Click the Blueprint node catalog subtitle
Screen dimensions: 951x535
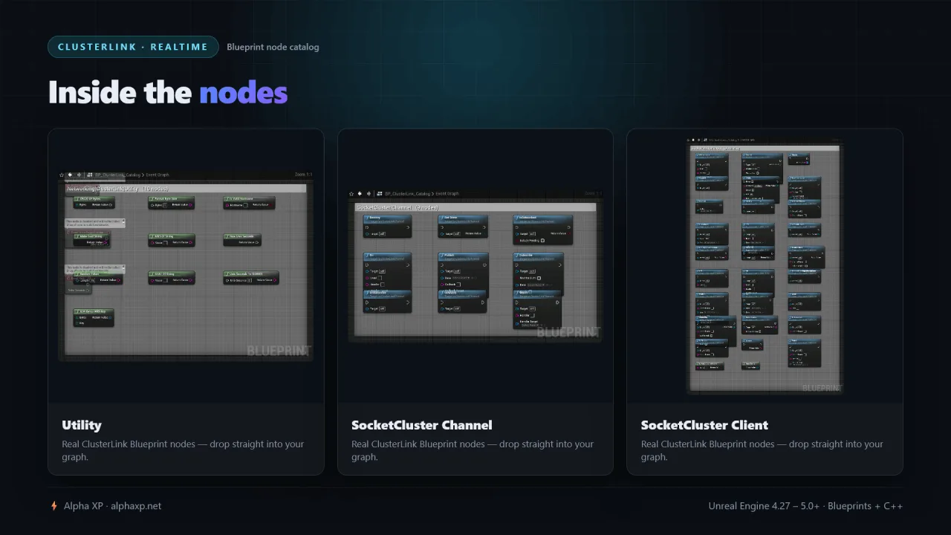[273, 47]
